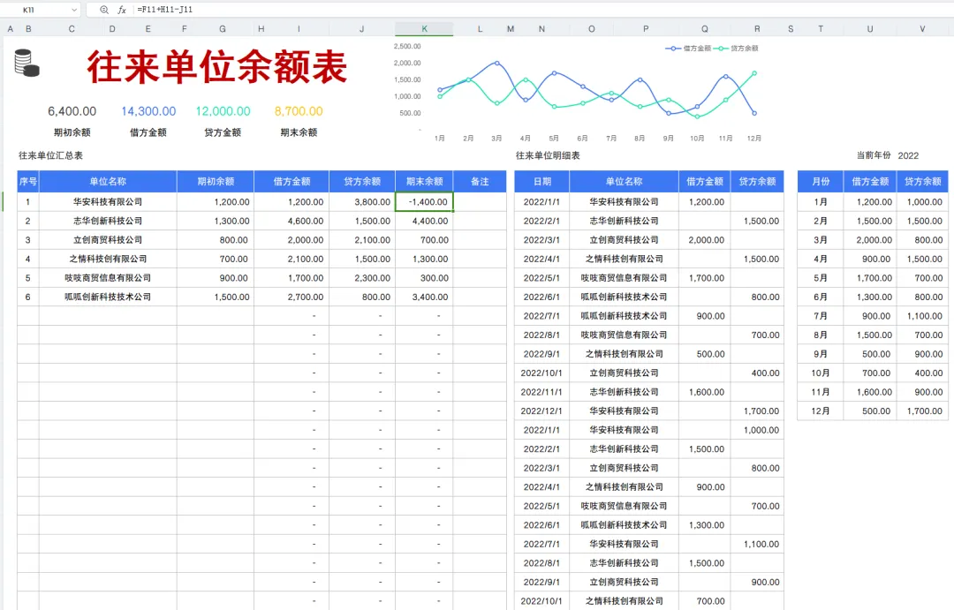The image size is (954, 610).
Task: Select the 1,600.00 cell in detail table
Action: [705, 392]
